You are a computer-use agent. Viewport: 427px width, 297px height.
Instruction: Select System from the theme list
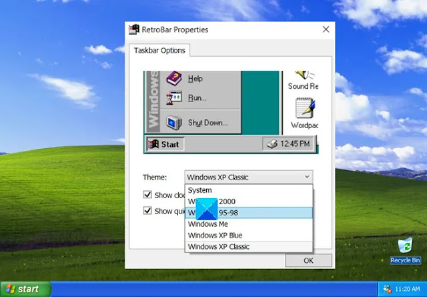249,190
